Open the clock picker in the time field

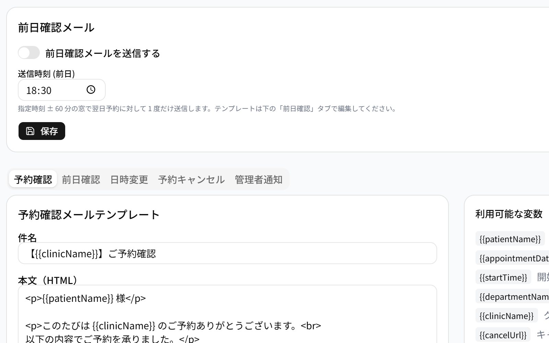point(91,90)
